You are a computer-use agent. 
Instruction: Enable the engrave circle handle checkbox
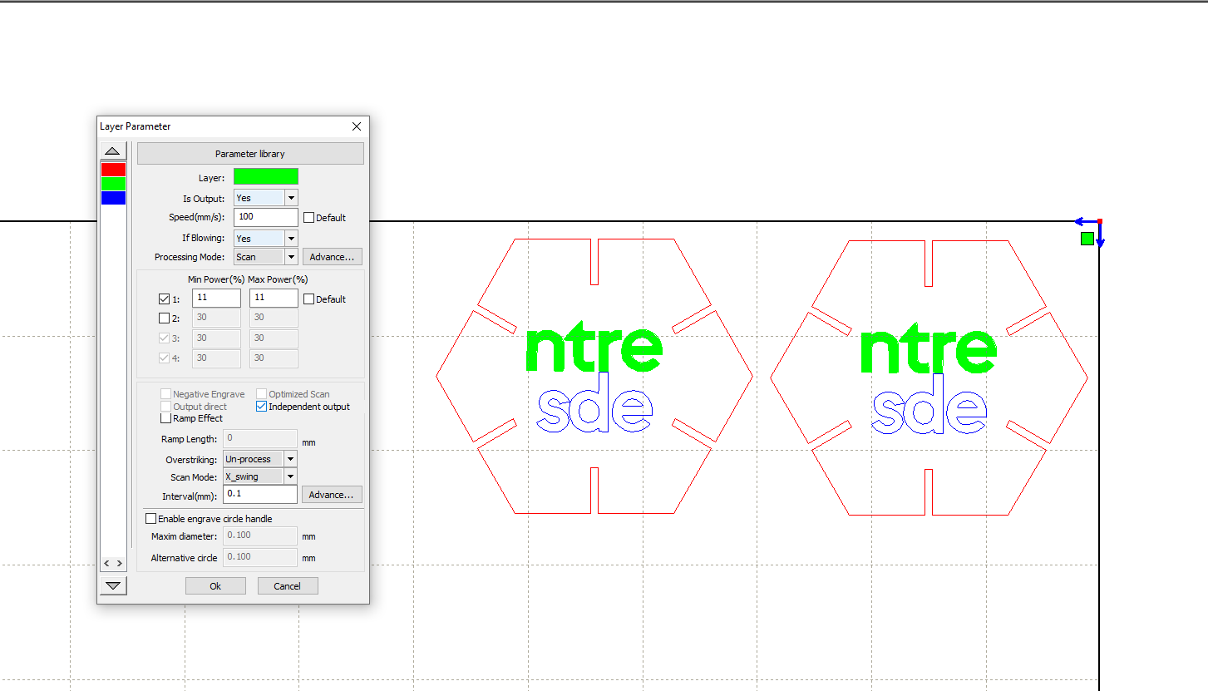150,519
